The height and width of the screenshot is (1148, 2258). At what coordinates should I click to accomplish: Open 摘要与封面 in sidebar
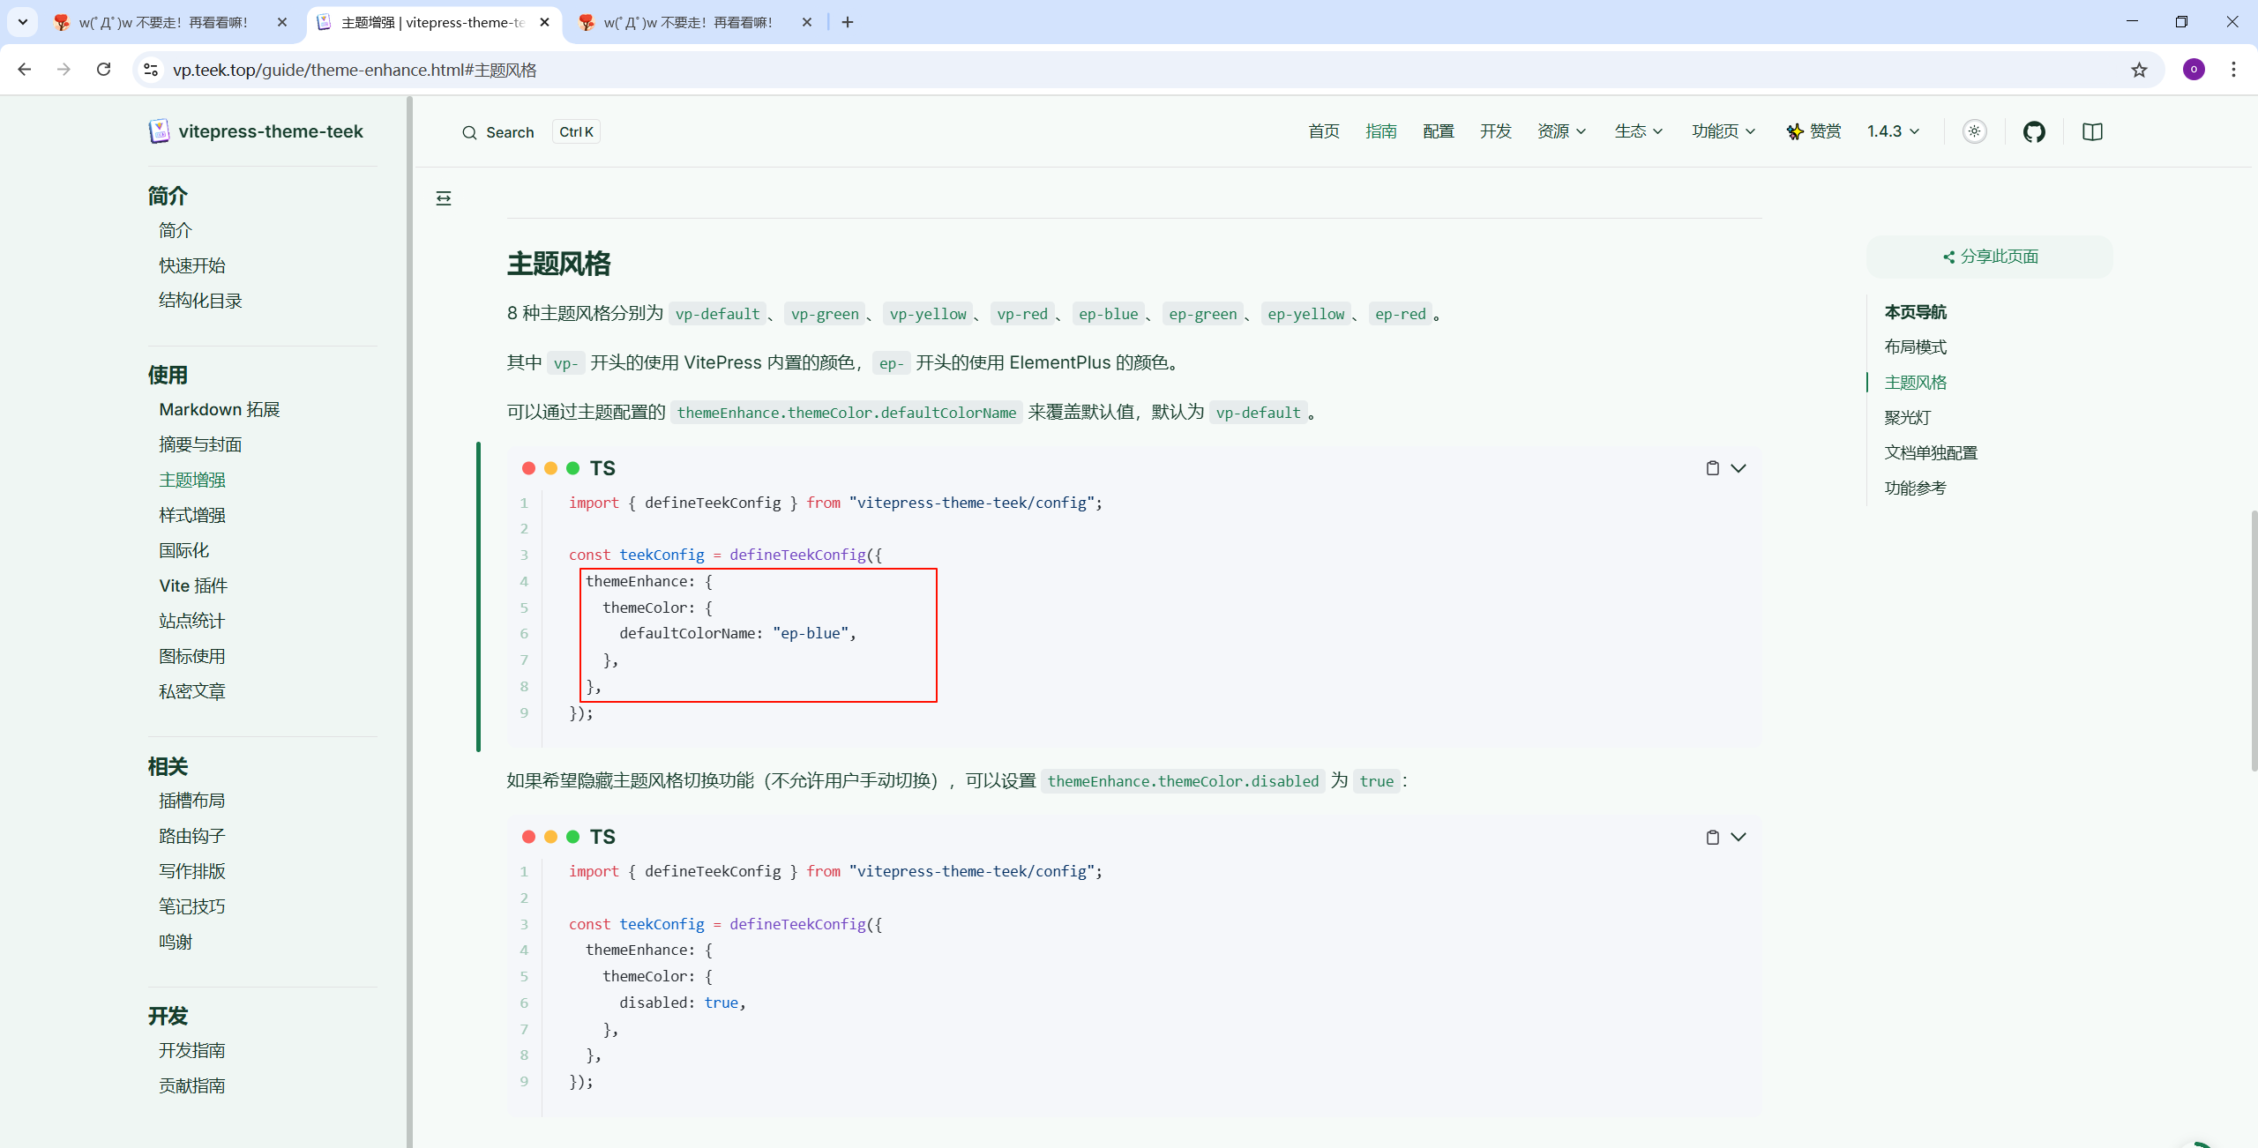point(200,445)
